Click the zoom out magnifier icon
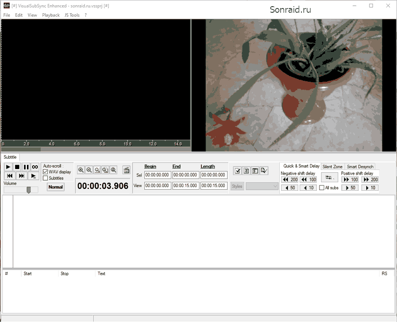The image size is (397, 322). click(x=89, y=170)
